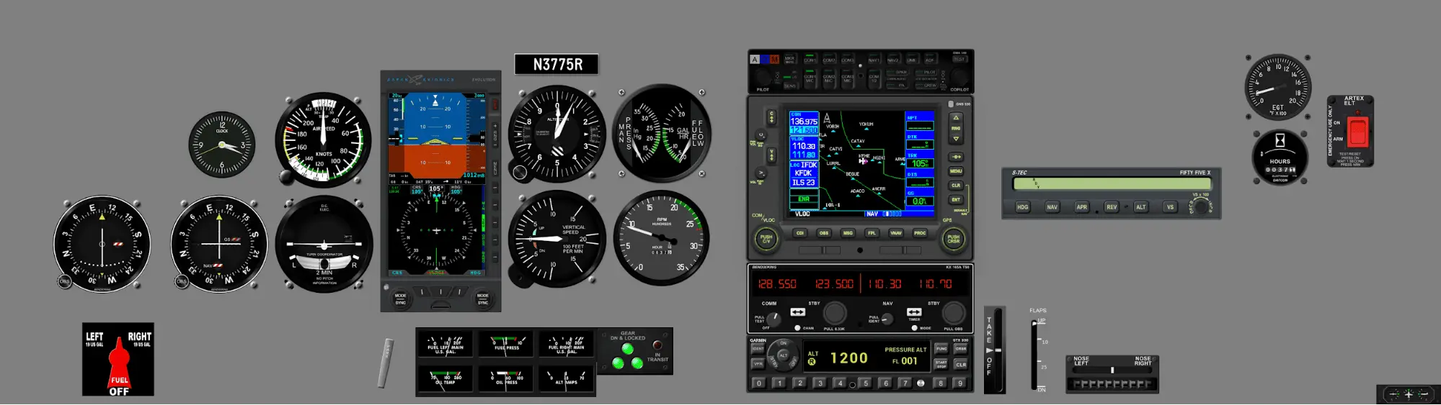The height and width of the screenshot is (405, 1441).
Task: Activate the Direct-To button on the GNS 530
Action: tap(956, 157)
